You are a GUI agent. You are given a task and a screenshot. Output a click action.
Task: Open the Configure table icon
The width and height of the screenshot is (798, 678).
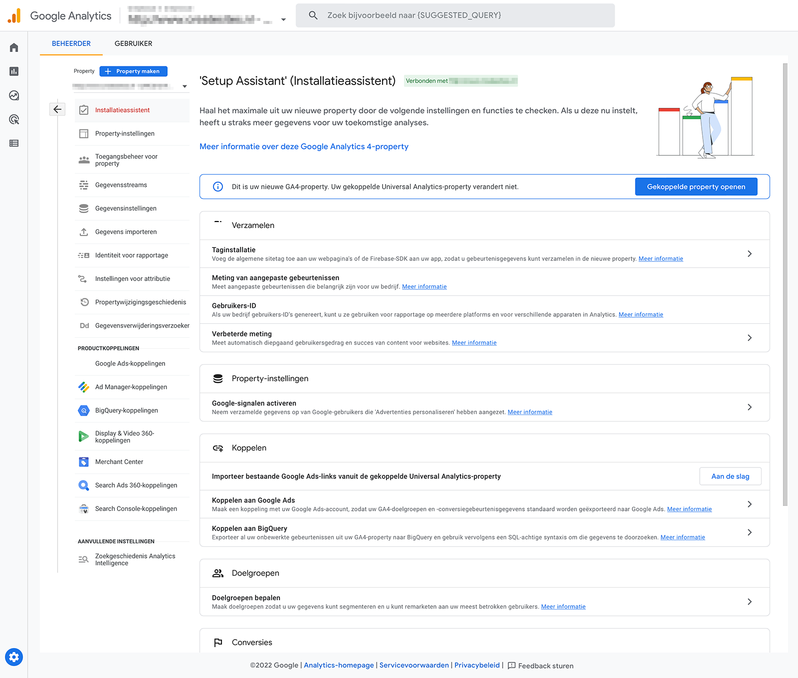coord(14,143)
